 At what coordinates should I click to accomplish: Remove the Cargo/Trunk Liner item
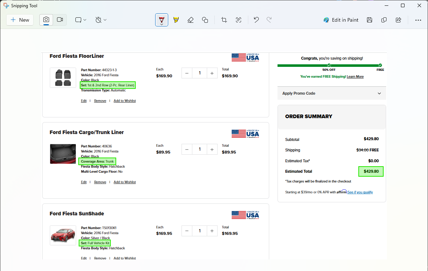pos(100,182)
